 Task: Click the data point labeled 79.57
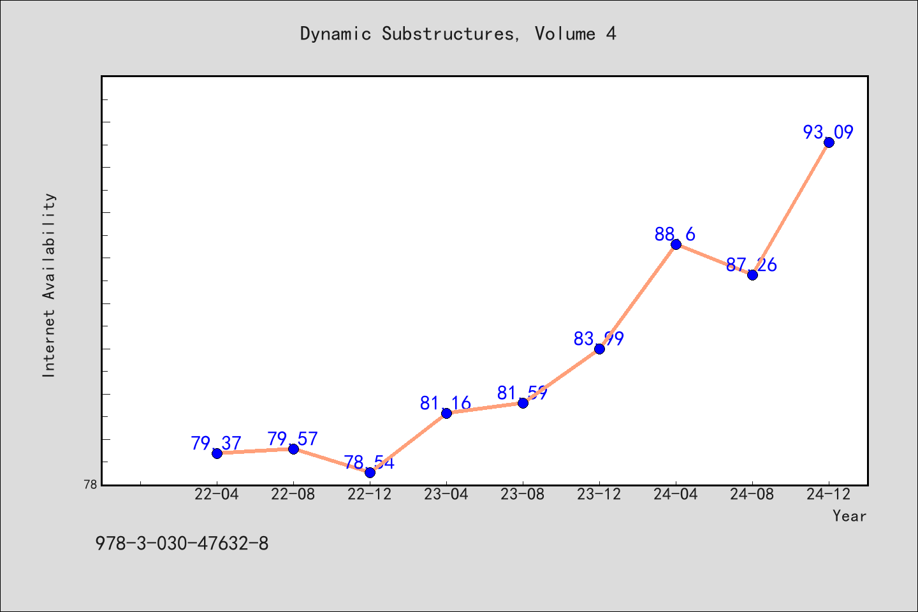coord(293,449)
